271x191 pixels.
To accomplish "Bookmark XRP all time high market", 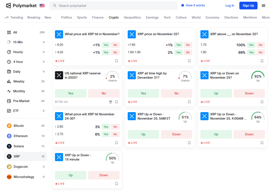I will point(189,102).
